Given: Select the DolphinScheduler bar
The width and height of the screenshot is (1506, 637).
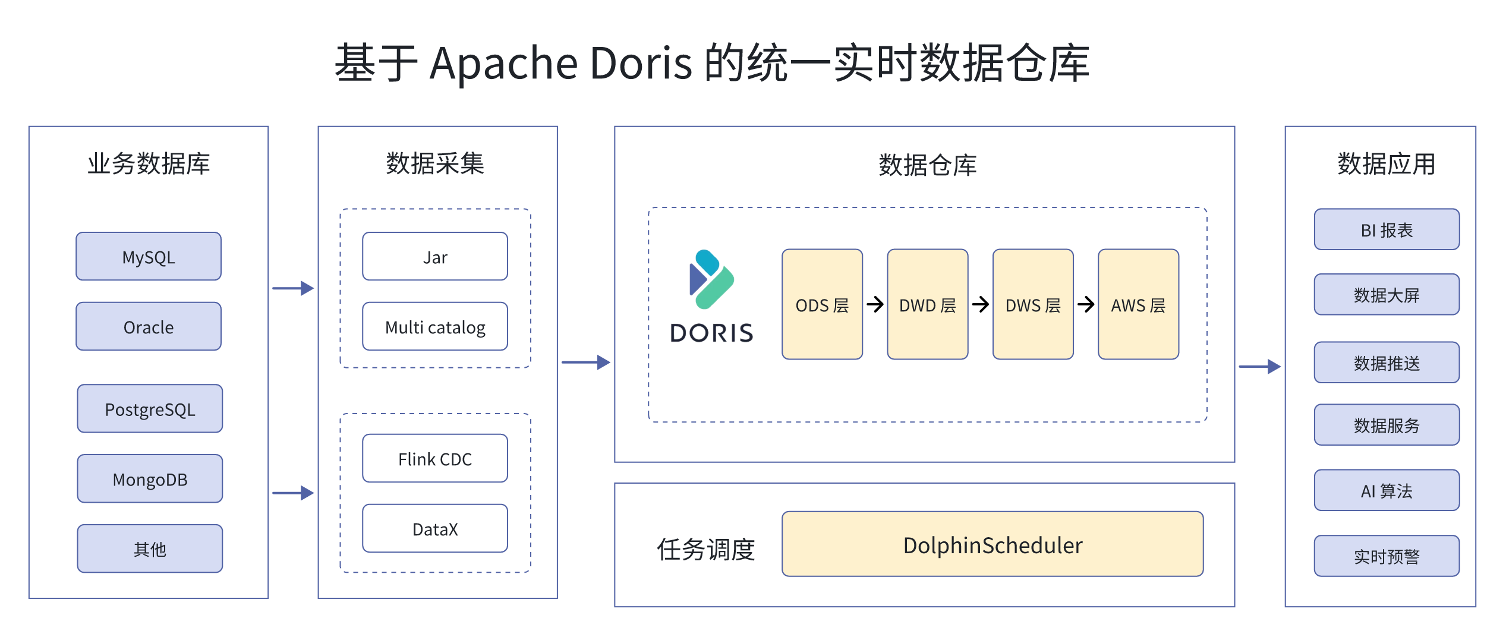Looking at the screenshot, I should (993, 544).
